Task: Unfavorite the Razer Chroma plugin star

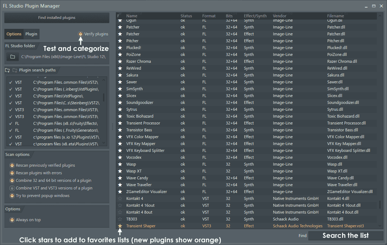Action: pyautogui.click(x=120, y=61)
